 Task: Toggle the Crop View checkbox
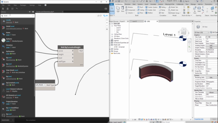207,60
